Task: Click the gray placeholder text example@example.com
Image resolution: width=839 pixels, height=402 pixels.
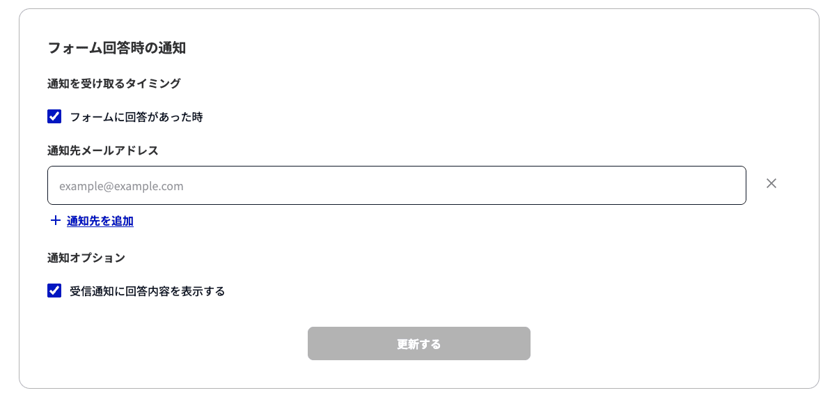Action: [x=121, y=186]
